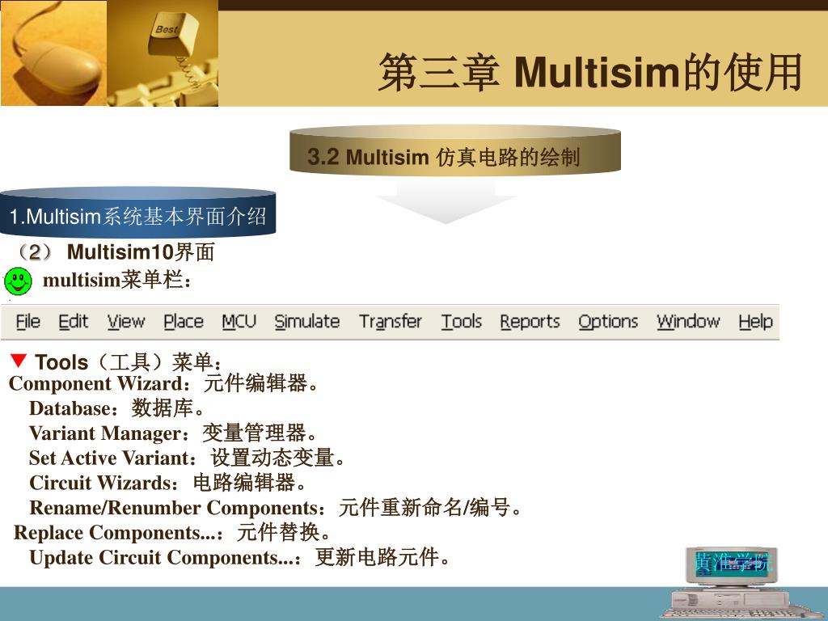Open the Options menu
This screenshot has height=621, width=828.
click(x=608, y=321)
